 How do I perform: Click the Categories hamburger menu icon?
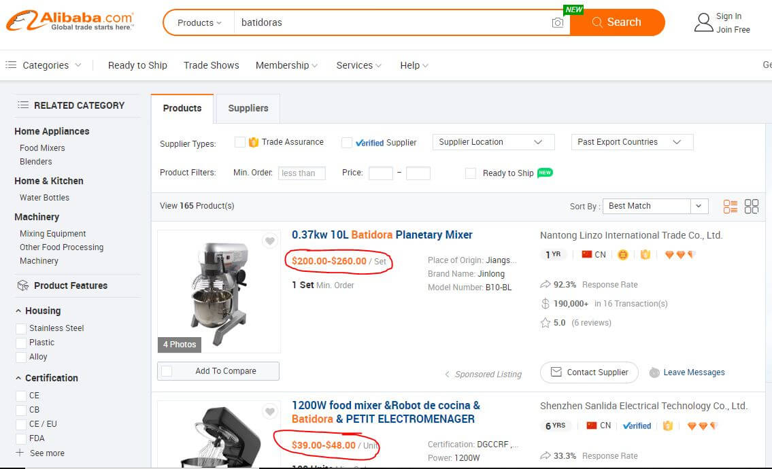pos(11,65)
